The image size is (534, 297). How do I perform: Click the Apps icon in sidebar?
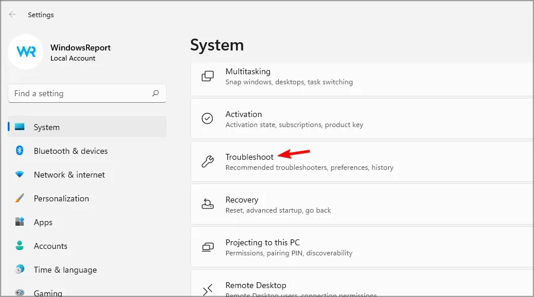coord(20,222)
